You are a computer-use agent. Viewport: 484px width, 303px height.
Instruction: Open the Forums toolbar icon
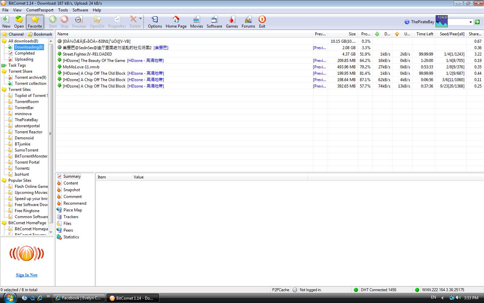coord(248,22)
